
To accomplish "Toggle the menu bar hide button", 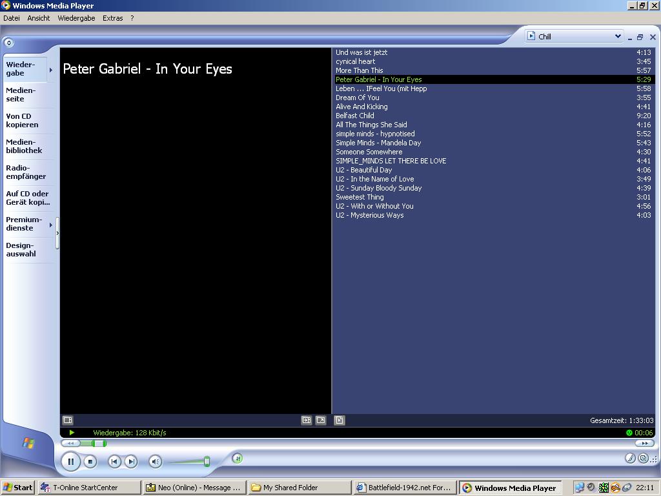I will point(9,43).
